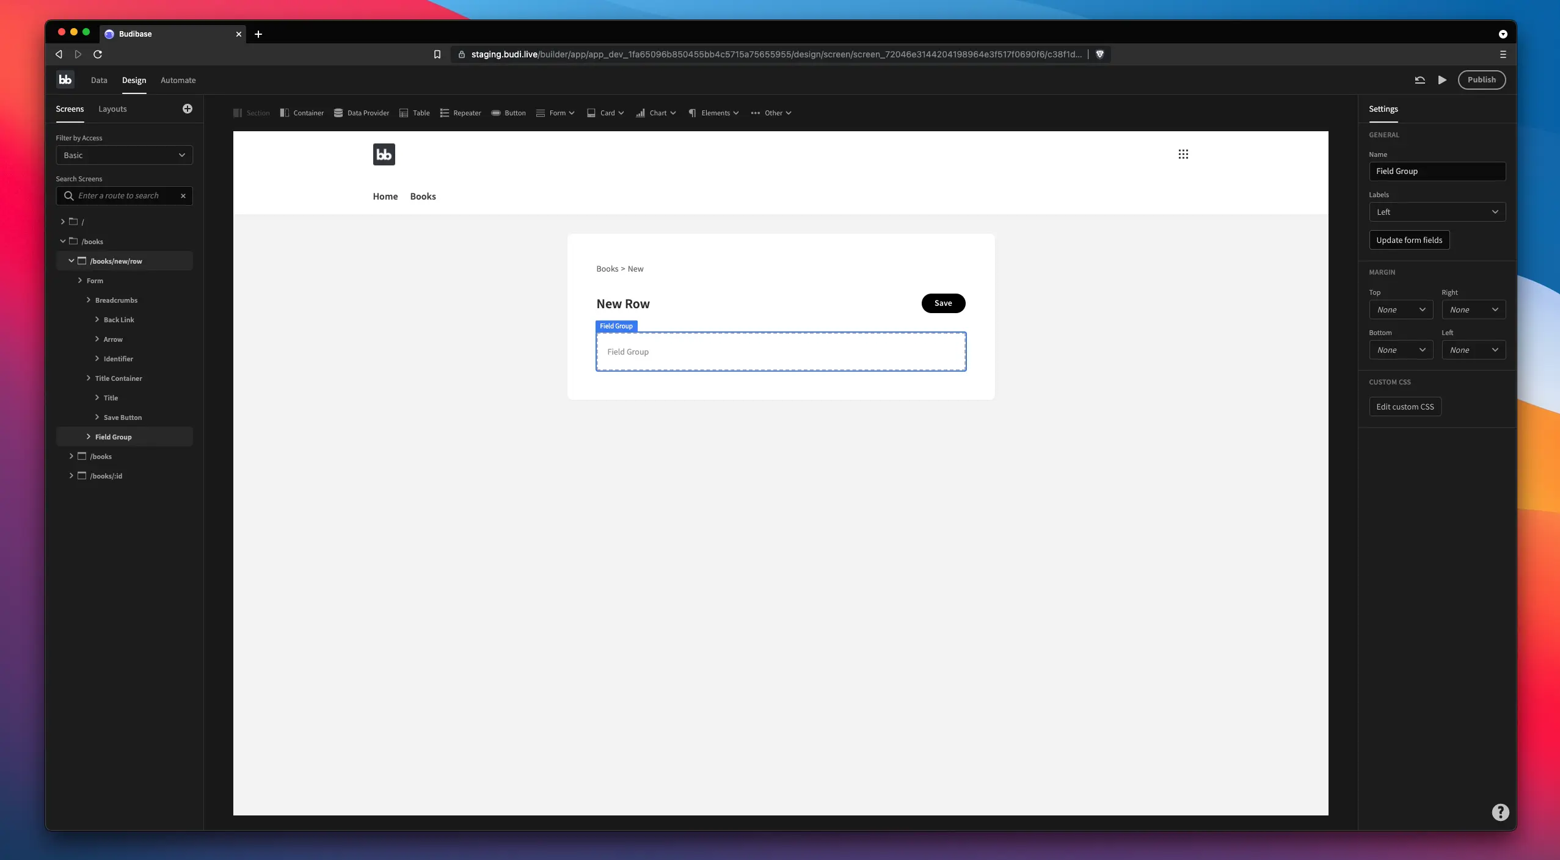Click the Publish button

[1482, 79]
